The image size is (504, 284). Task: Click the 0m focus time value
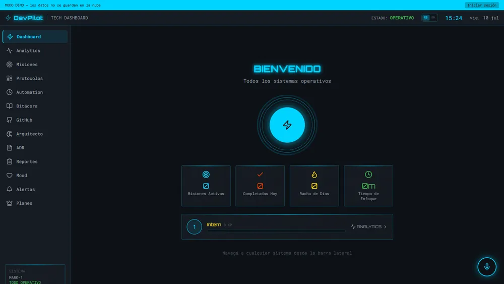(368, 186)
